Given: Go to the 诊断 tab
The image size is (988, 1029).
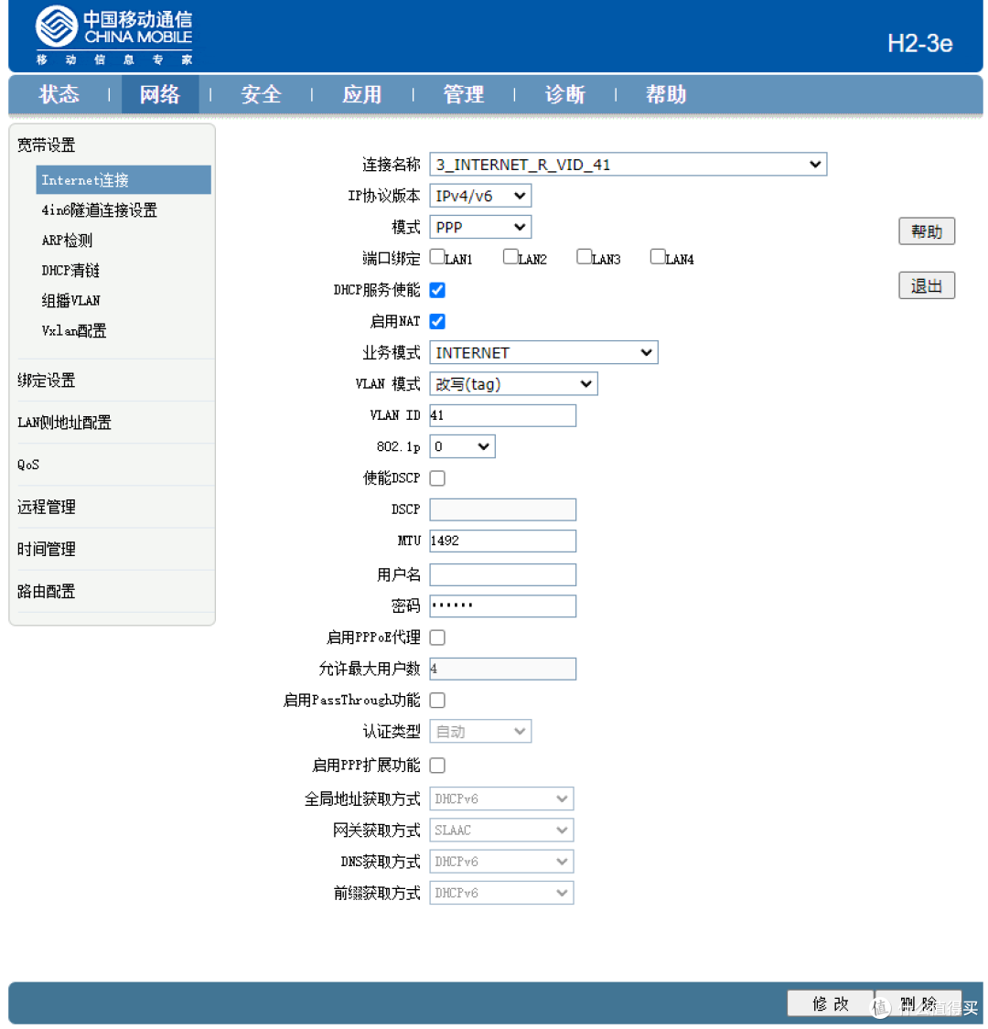Looking at the screenshot, I should click(x=565, y=94).
